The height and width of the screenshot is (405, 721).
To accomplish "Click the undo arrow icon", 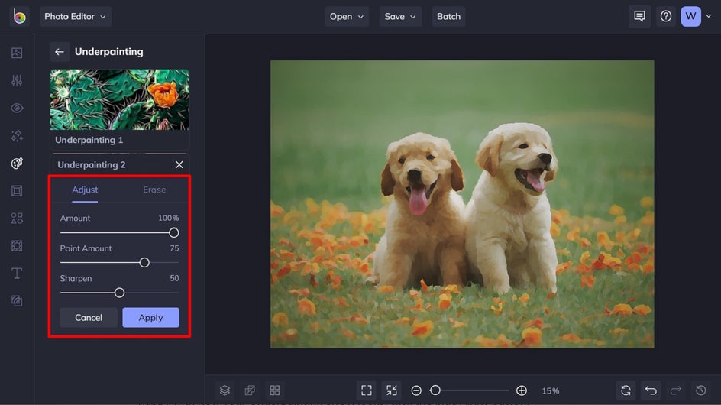I will coord(651,390).
